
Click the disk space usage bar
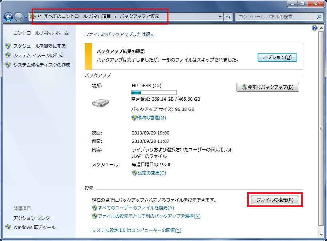pos(154,93)
